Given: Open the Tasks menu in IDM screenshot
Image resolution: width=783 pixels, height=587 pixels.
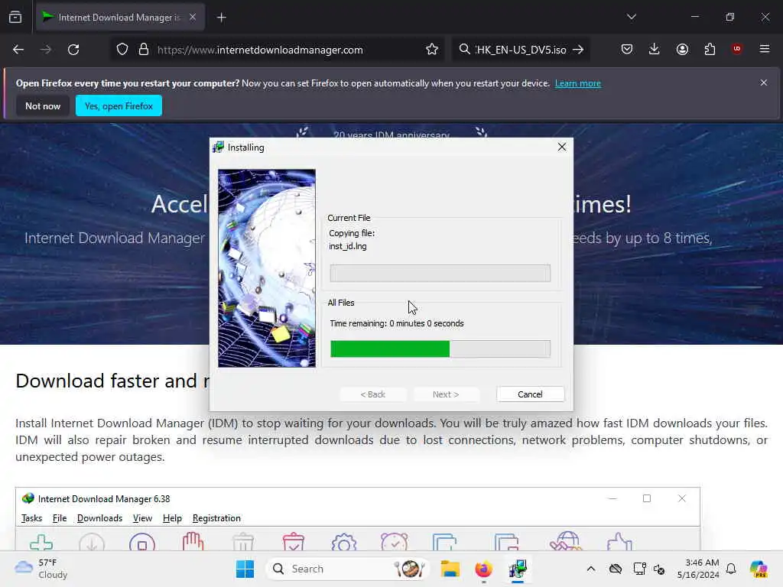Looking at the screenshot, I should click(31, 518).
